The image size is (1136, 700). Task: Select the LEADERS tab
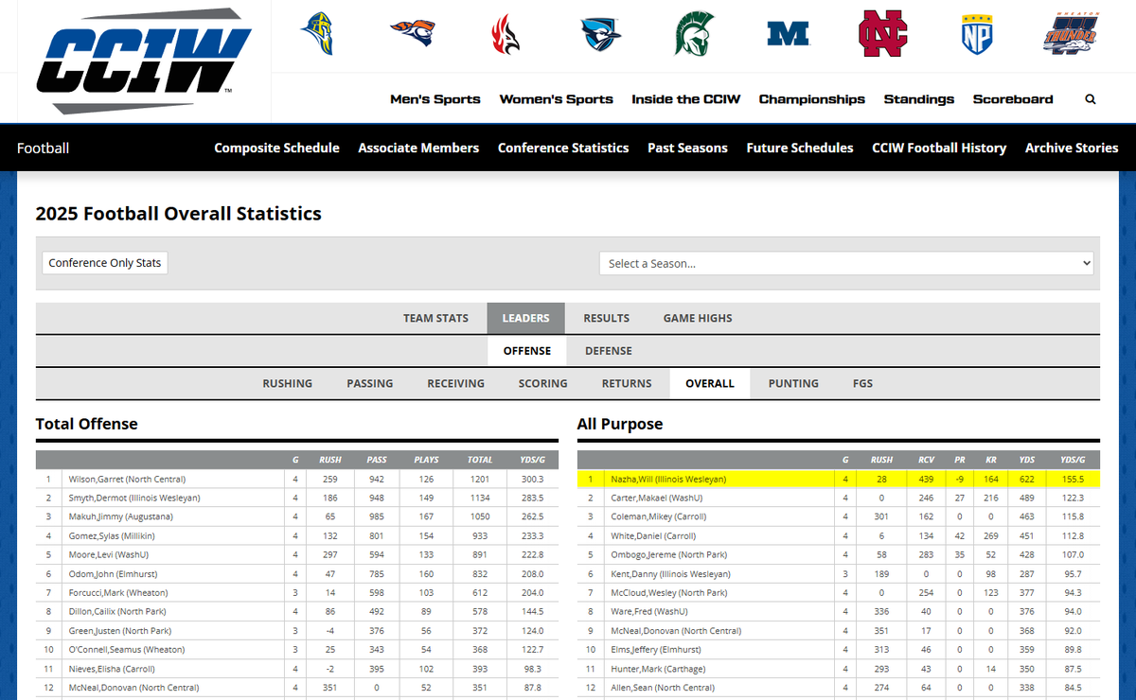[x=525, y=318]
